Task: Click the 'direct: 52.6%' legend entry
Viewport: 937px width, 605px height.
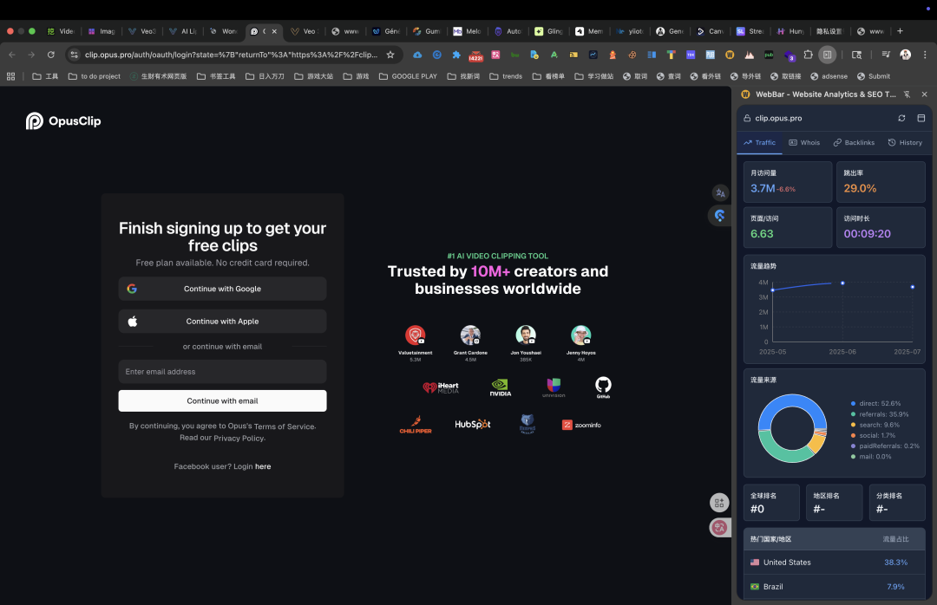Action: click(875, 404)
